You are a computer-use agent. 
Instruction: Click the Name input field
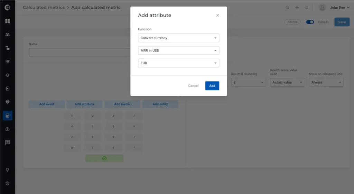[80, 52]
